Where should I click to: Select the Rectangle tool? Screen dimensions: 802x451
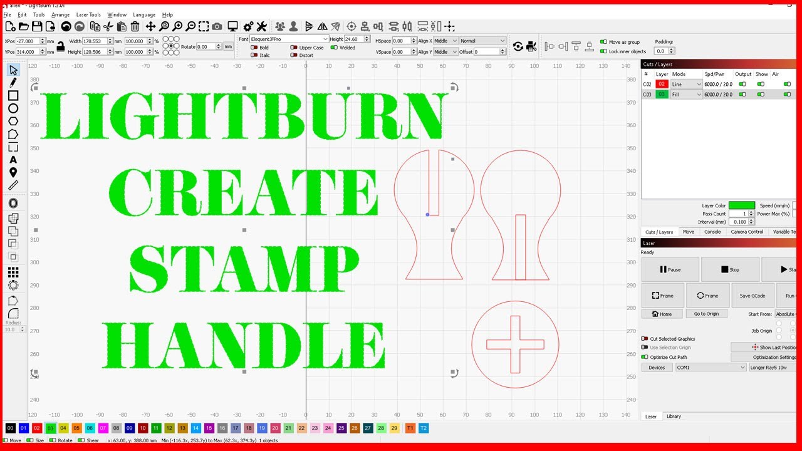click(13, 95)
